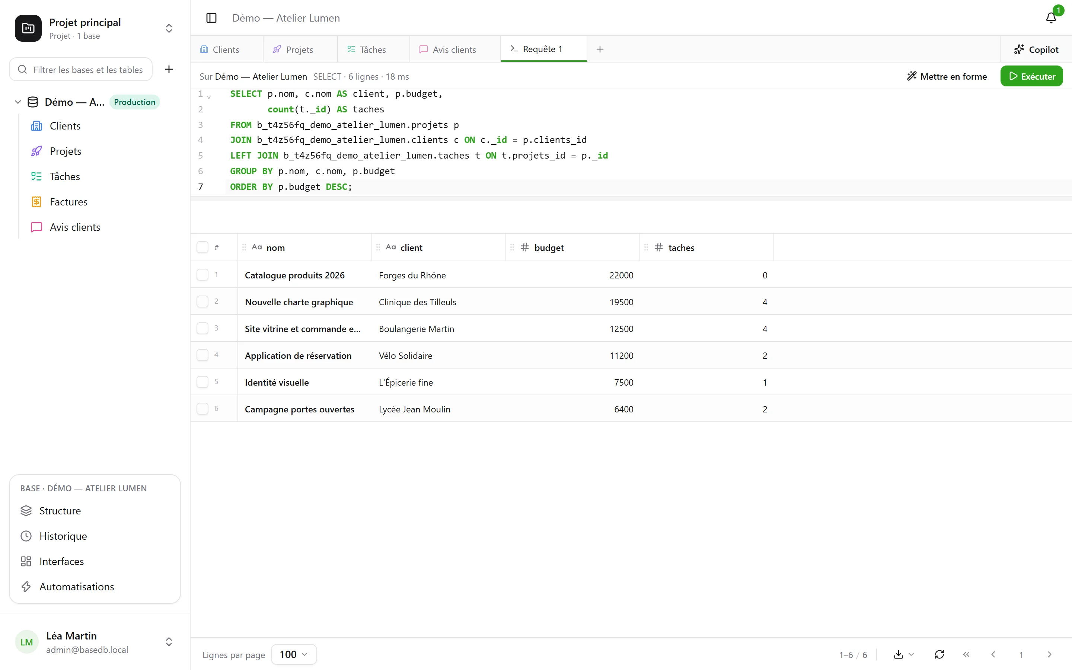Click the Avis clients comment icon in sidebar
The image size is (1072, 670).
pos(36,227)
